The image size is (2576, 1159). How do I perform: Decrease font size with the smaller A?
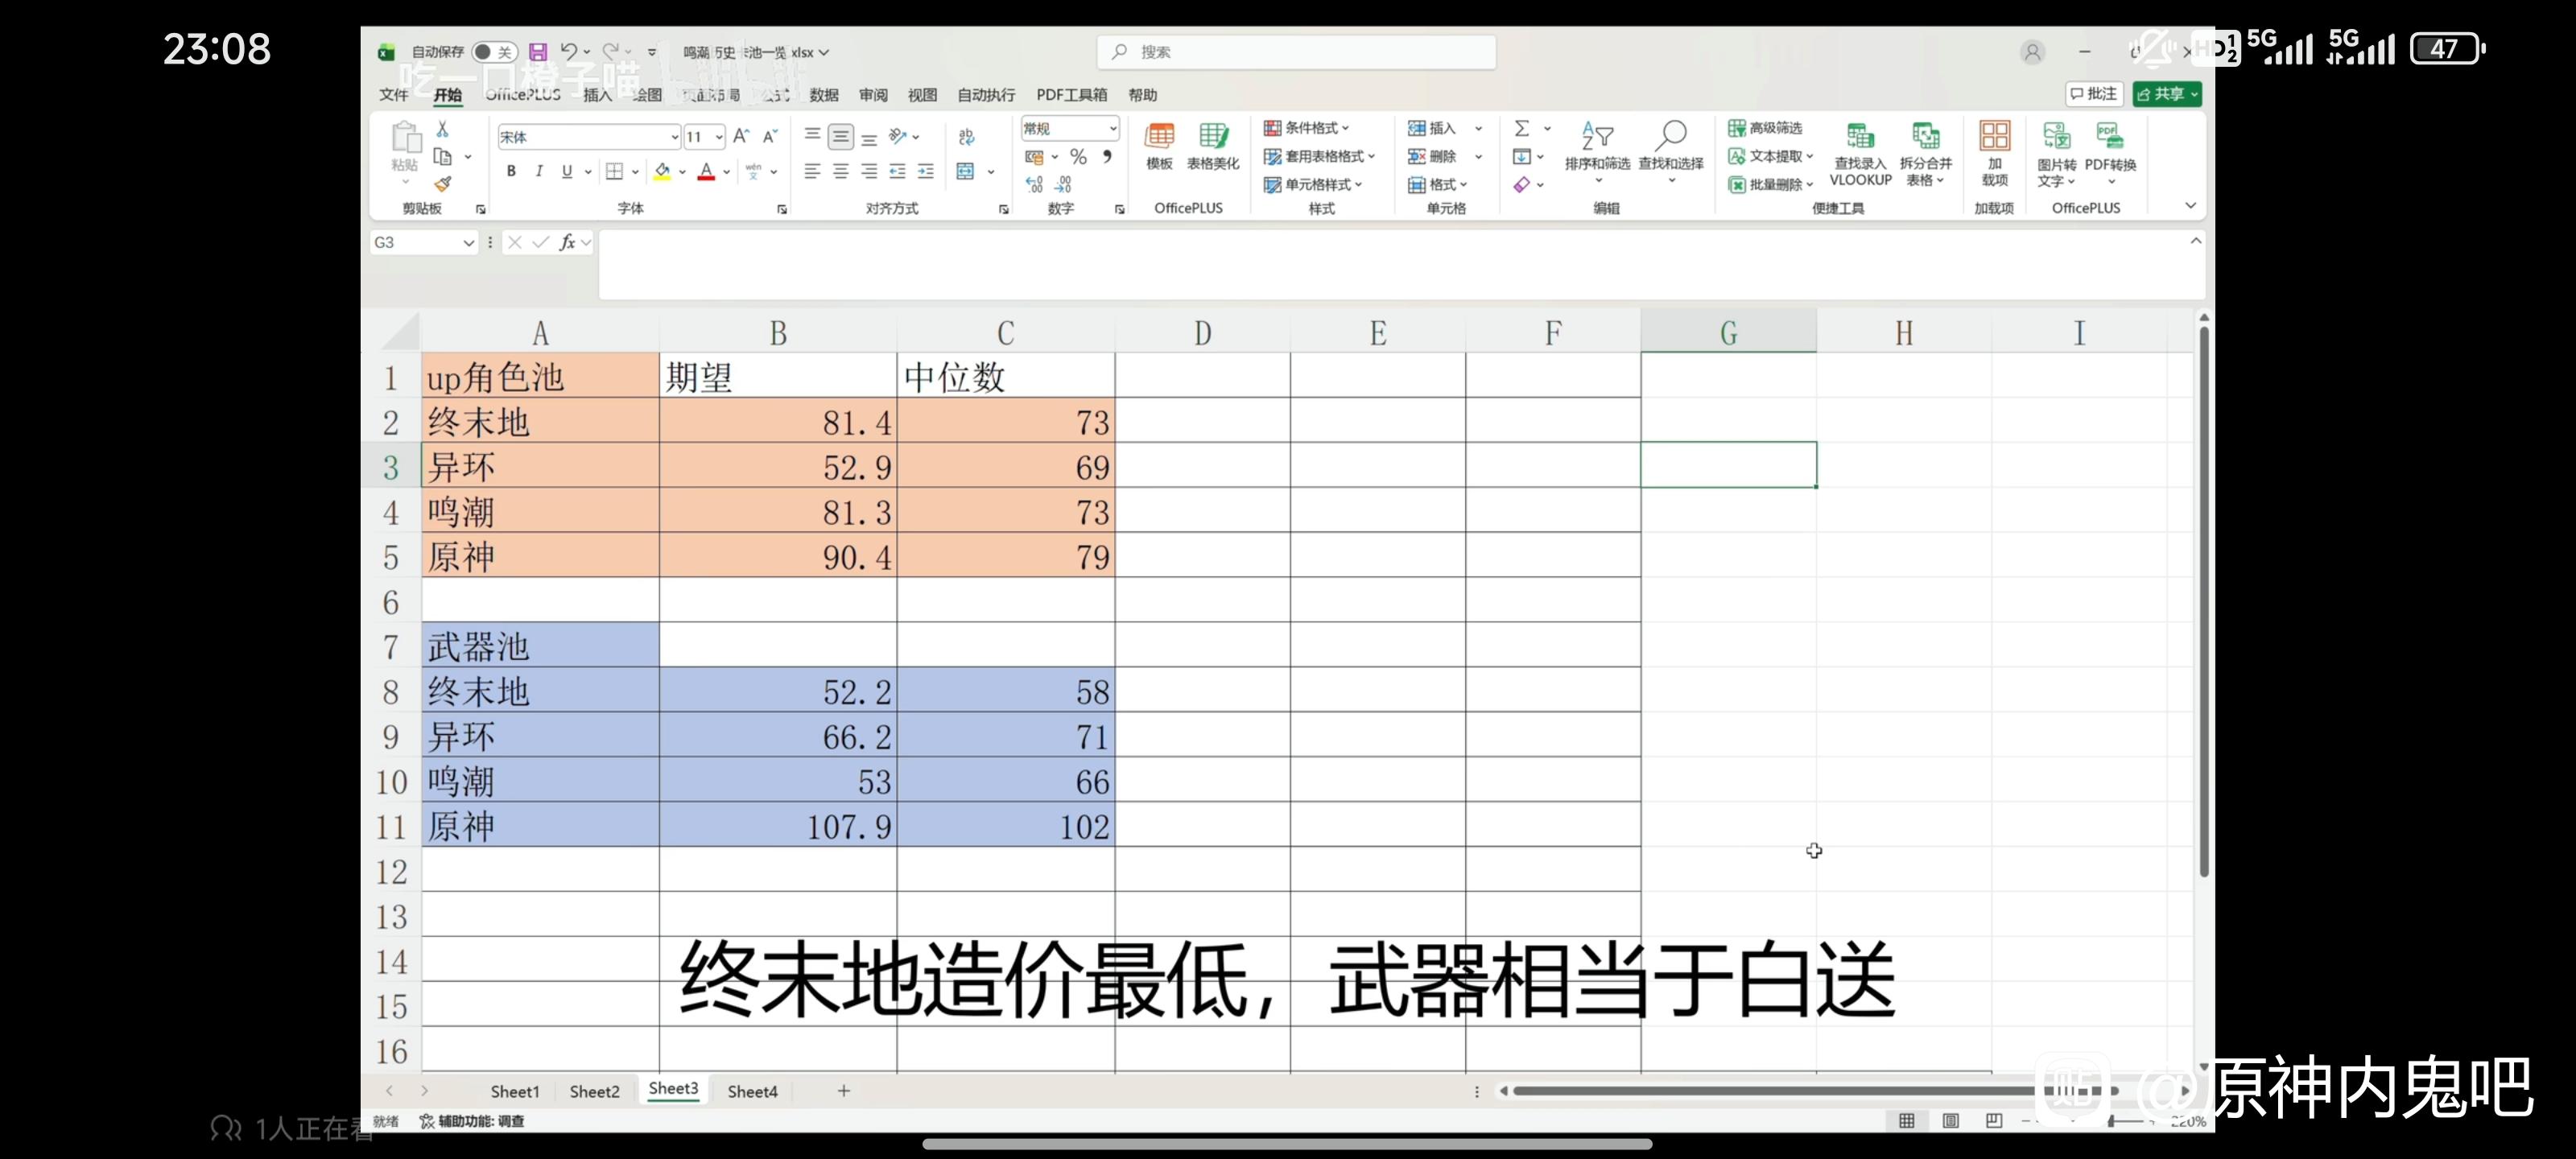(770, 136)
